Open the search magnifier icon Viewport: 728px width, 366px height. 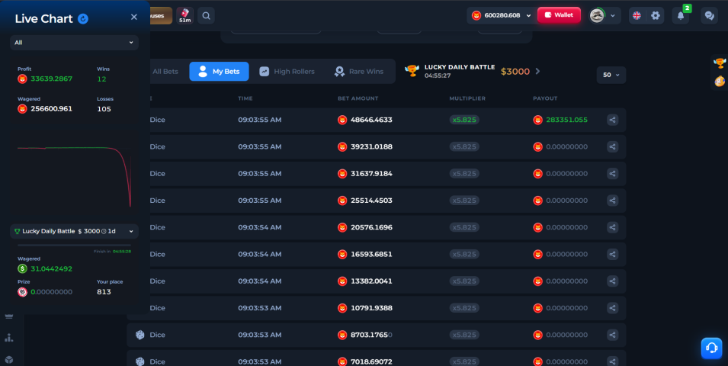click(x=206, y=15)
